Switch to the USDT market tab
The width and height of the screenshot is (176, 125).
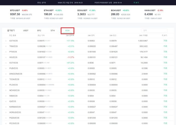26,31
